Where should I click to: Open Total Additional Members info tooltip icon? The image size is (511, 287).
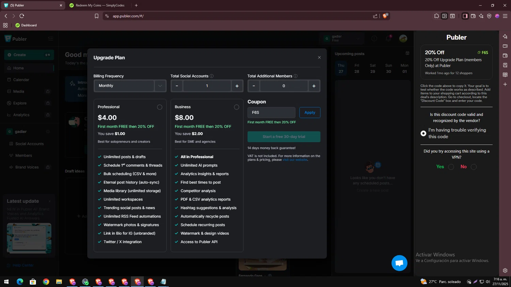295,76
